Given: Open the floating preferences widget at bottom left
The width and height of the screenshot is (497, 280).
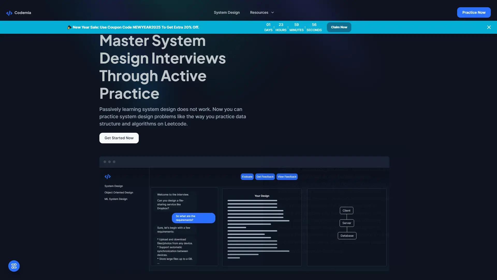Looking at the screenshot, I should 14,266.
